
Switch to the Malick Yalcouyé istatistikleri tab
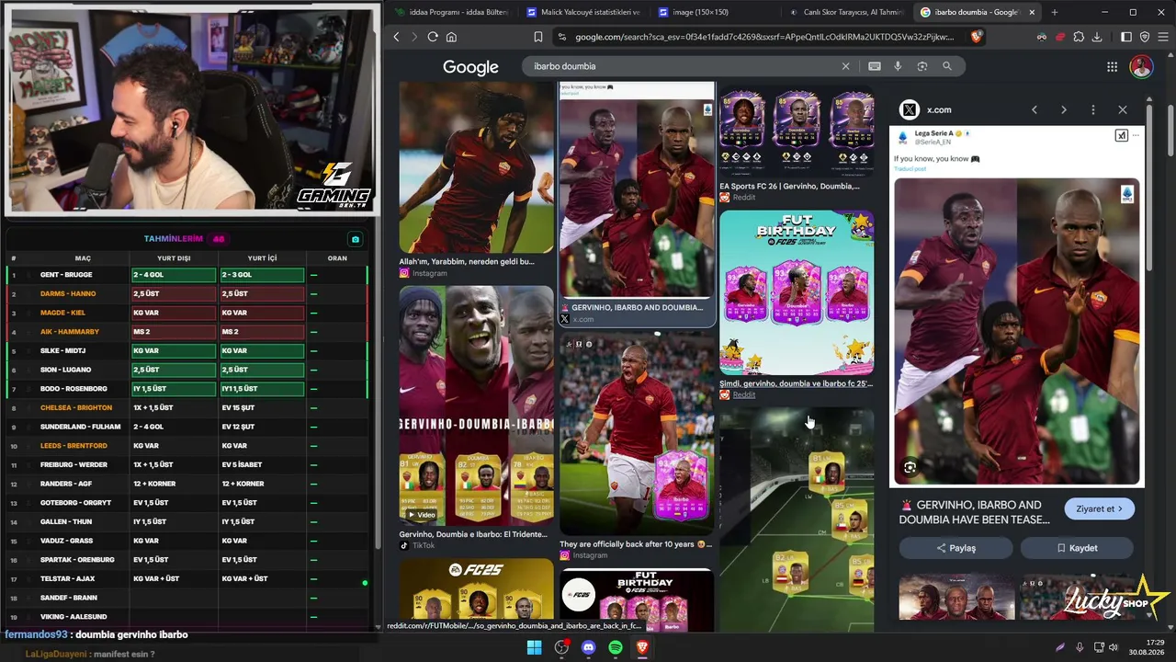tap(584, 12)
